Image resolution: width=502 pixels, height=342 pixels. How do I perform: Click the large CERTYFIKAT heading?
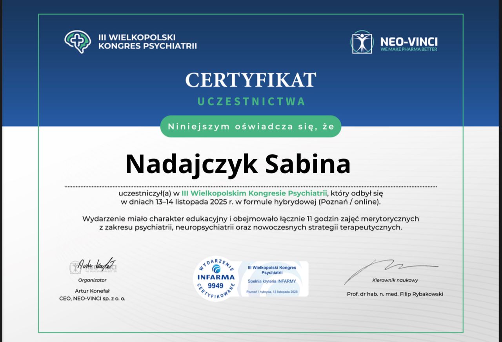(251, 80)
